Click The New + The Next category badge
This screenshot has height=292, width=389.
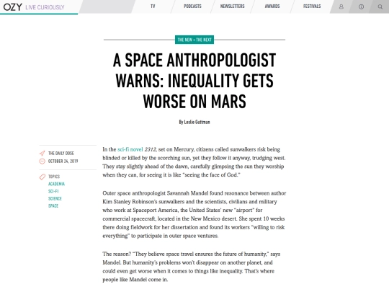[x=194, y=40]
